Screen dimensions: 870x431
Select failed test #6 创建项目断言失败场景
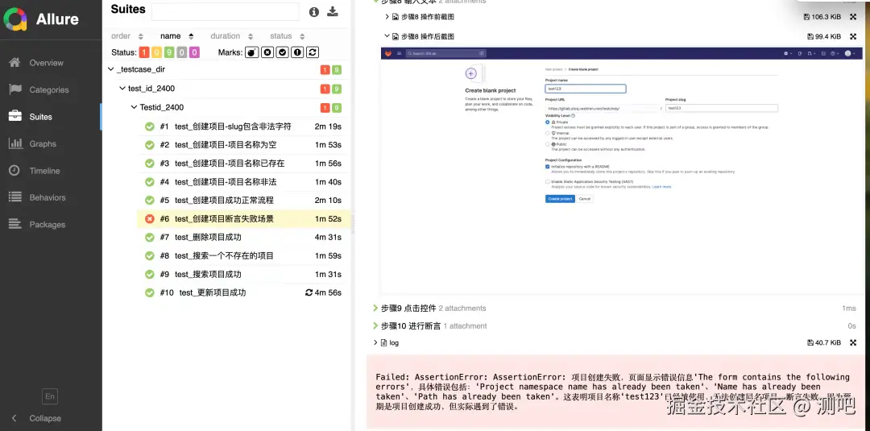pyautogui.click(x=244, y=219)
